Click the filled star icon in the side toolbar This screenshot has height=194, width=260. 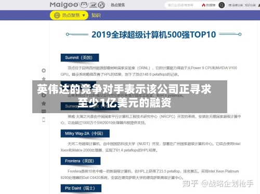(44, 103)
